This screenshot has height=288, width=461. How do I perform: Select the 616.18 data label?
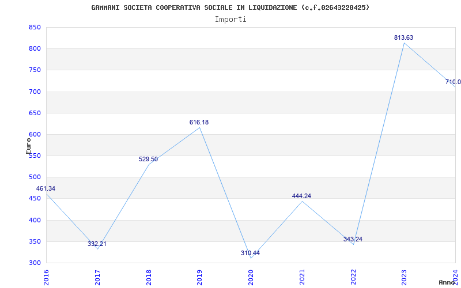point(199,122)
